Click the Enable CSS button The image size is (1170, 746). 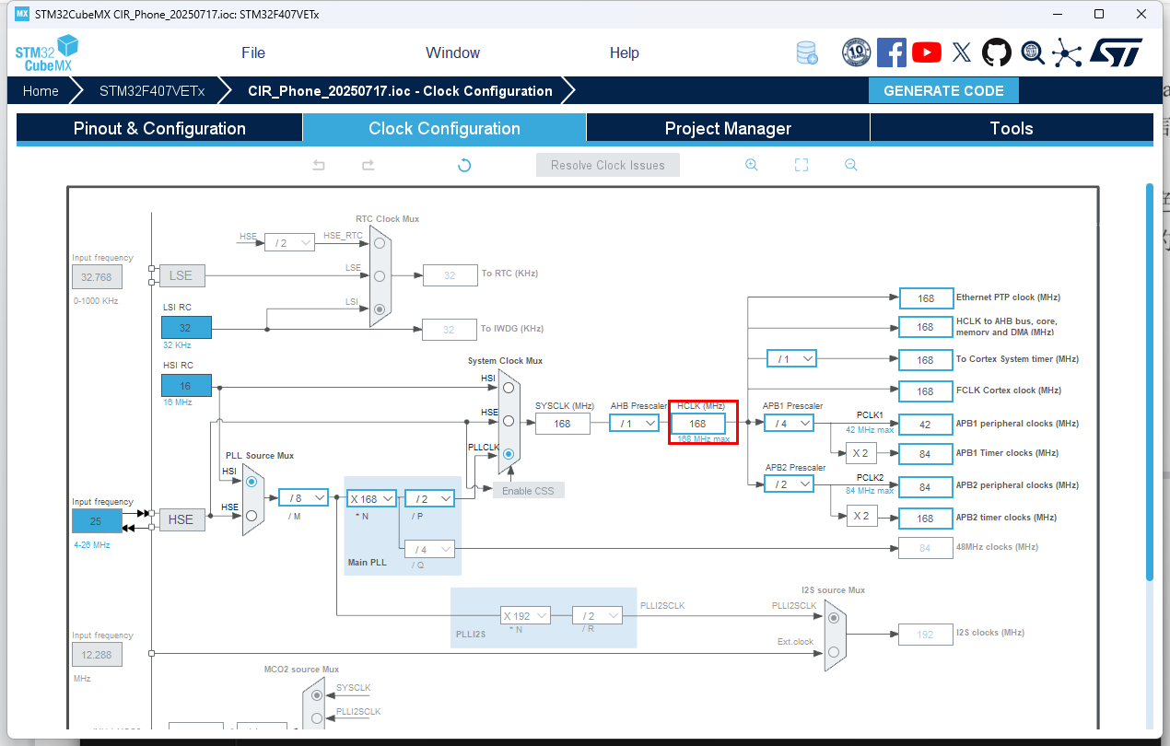click(x=529, y=490)
